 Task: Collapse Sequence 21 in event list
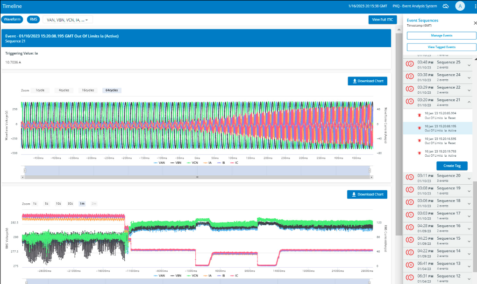click(469, 102)
